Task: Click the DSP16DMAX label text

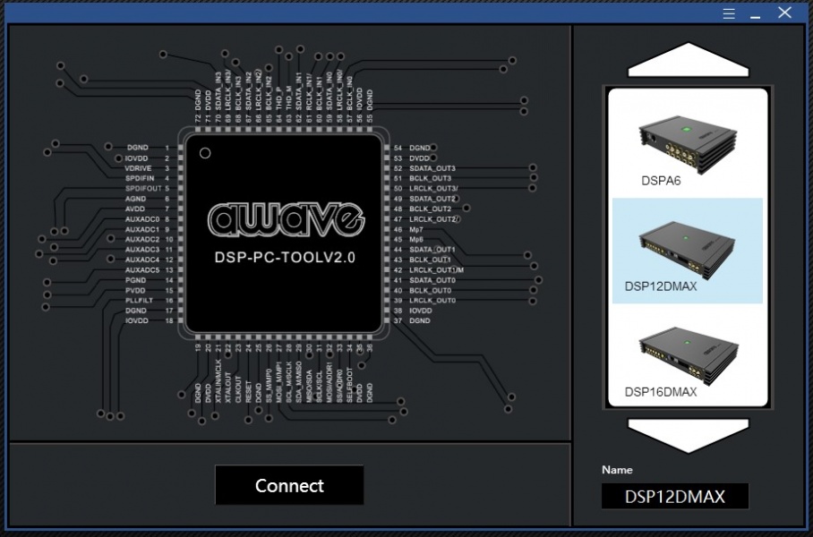Action: (x=661, y=392)
